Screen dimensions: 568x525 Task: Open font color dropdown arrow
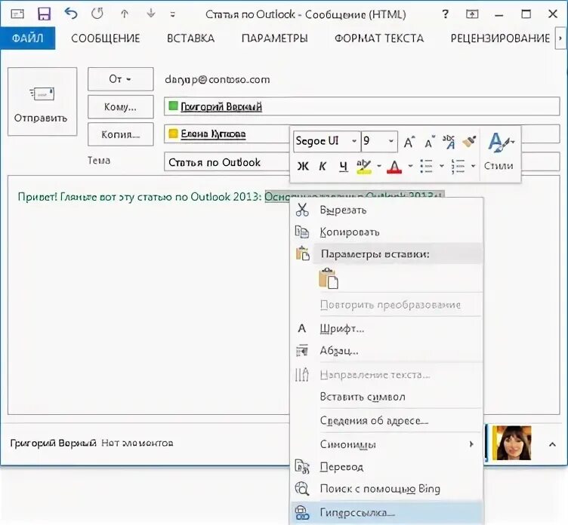tap(410, 166)
